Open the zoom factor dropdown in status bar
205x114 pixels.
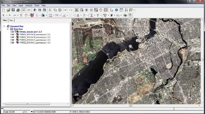tap(31, 112)
